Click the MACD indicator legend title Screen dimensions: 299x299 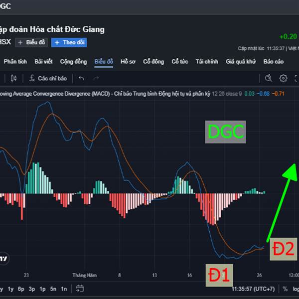point(105,94)
